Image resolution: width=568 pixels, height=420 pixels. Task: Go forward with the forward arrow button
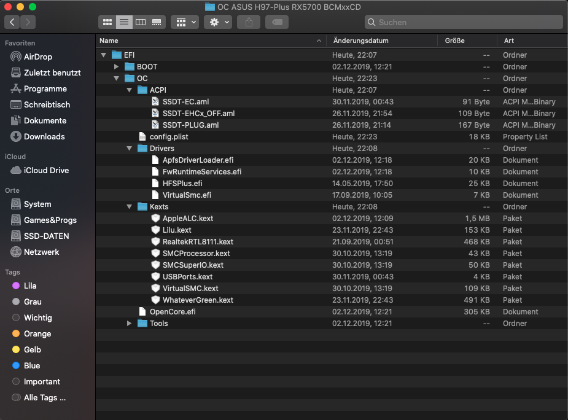point(28,22)
